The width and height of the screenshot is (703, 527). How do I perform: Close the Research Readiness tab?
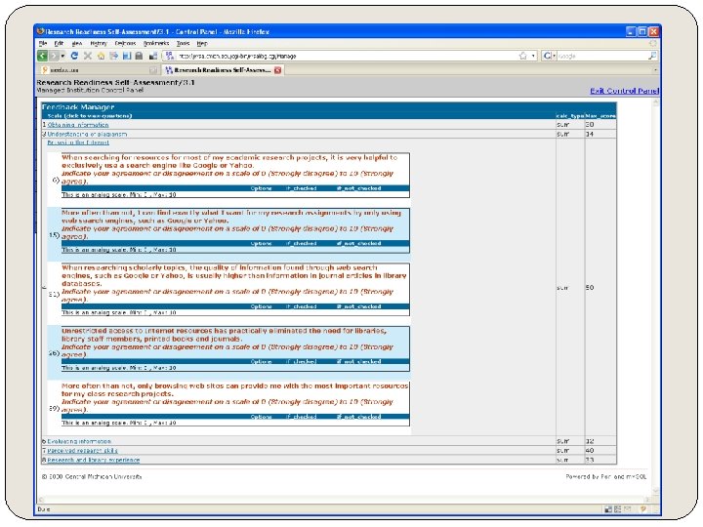[x=278, y=70]
